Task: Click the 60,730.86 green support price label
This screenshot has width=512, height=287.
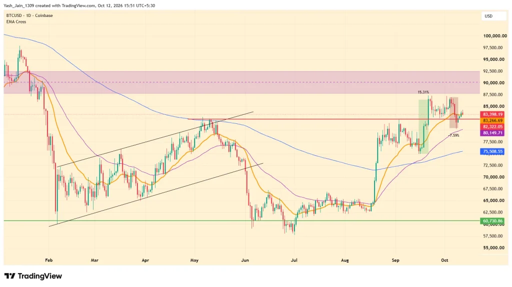Action: click(492, 221)
